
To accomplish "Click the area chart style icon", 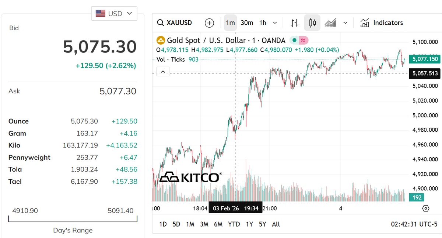I will (x=330, y=23).
